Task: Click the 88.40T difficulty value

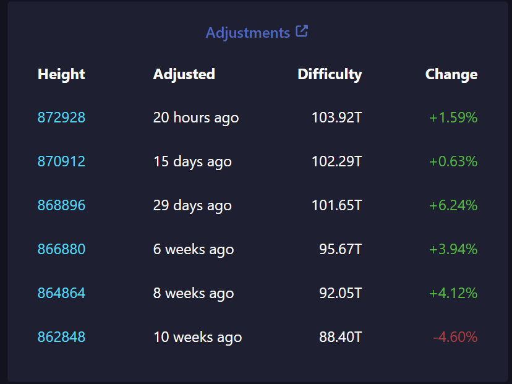Action: tap(340, 337)
